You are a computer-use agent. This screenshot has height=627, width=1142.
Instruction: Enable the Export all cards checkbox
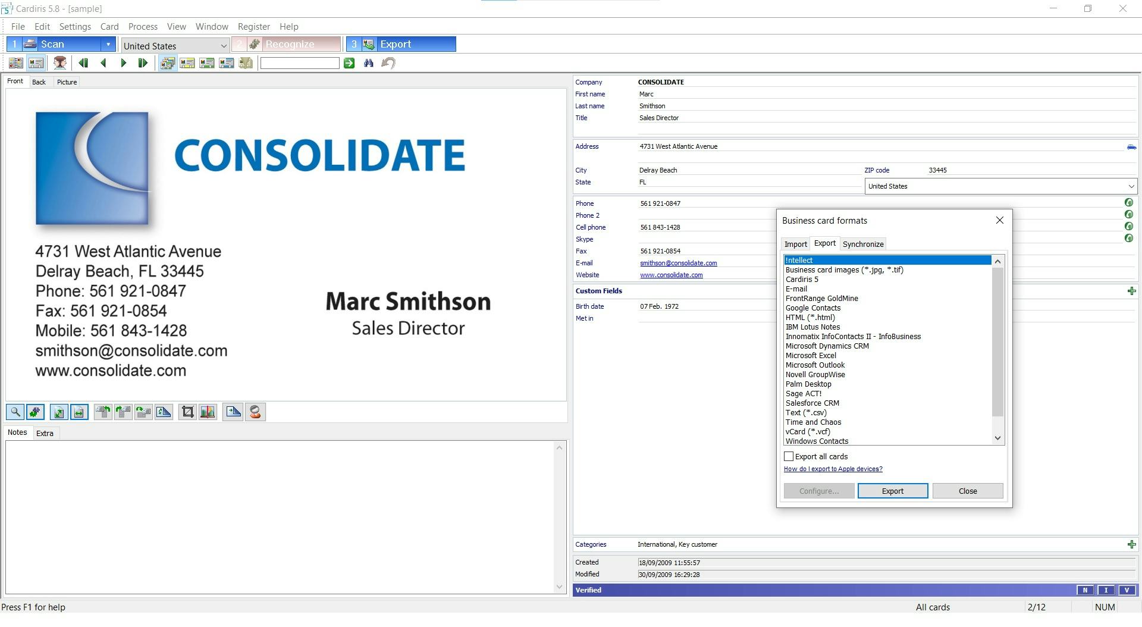[789, 457]
